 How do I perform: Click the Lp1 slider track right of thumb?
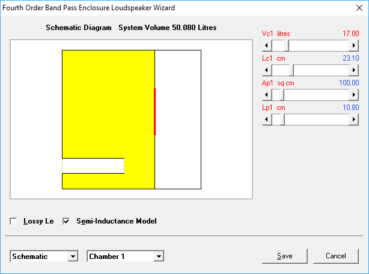(317, 120)
